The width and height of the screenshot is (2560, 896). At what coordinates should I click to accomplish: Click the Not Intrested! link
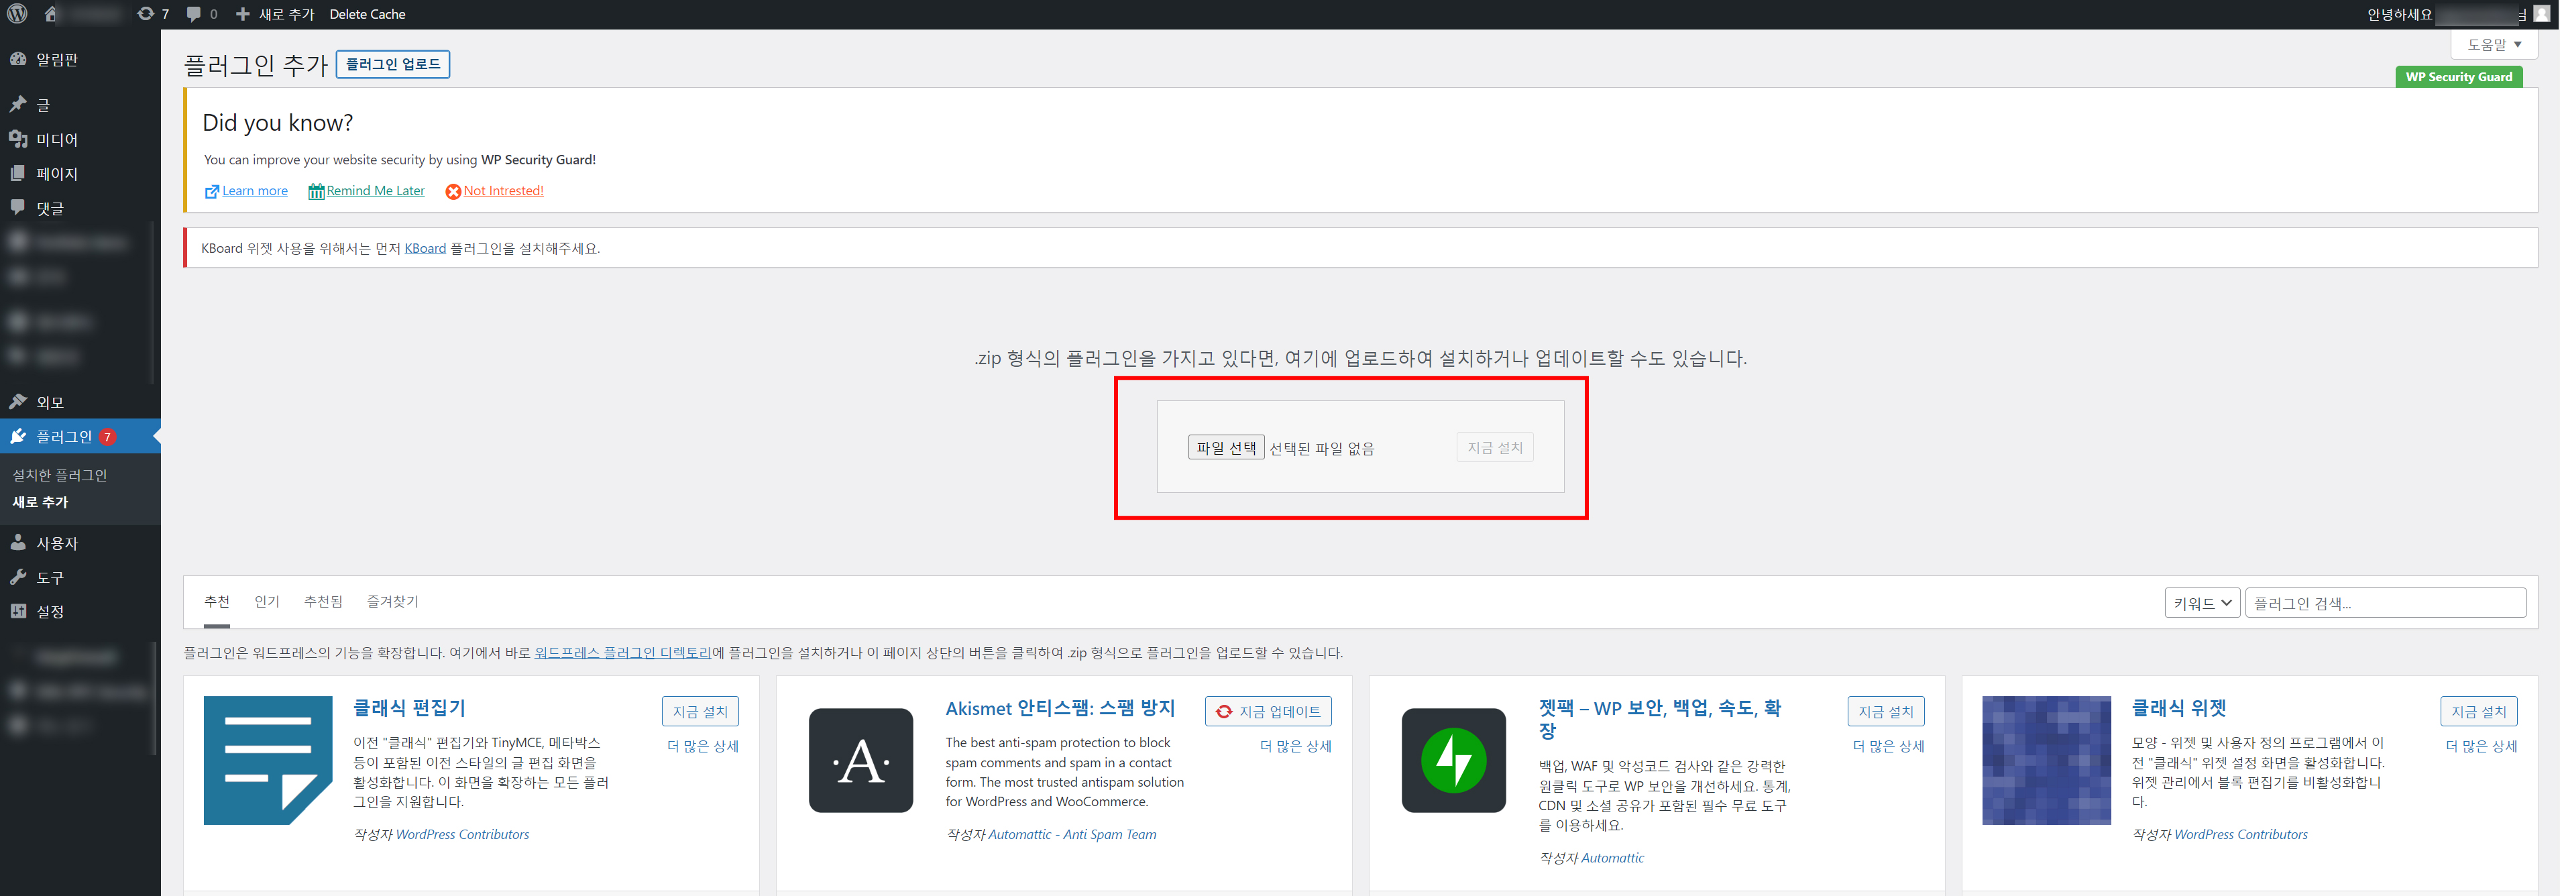[504, 190]
